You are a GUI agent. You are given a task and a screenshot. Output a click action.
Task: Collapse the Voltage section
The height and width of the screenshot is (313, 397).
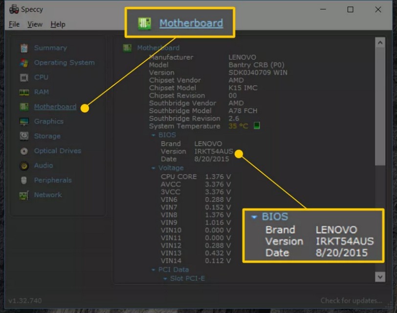153,168
